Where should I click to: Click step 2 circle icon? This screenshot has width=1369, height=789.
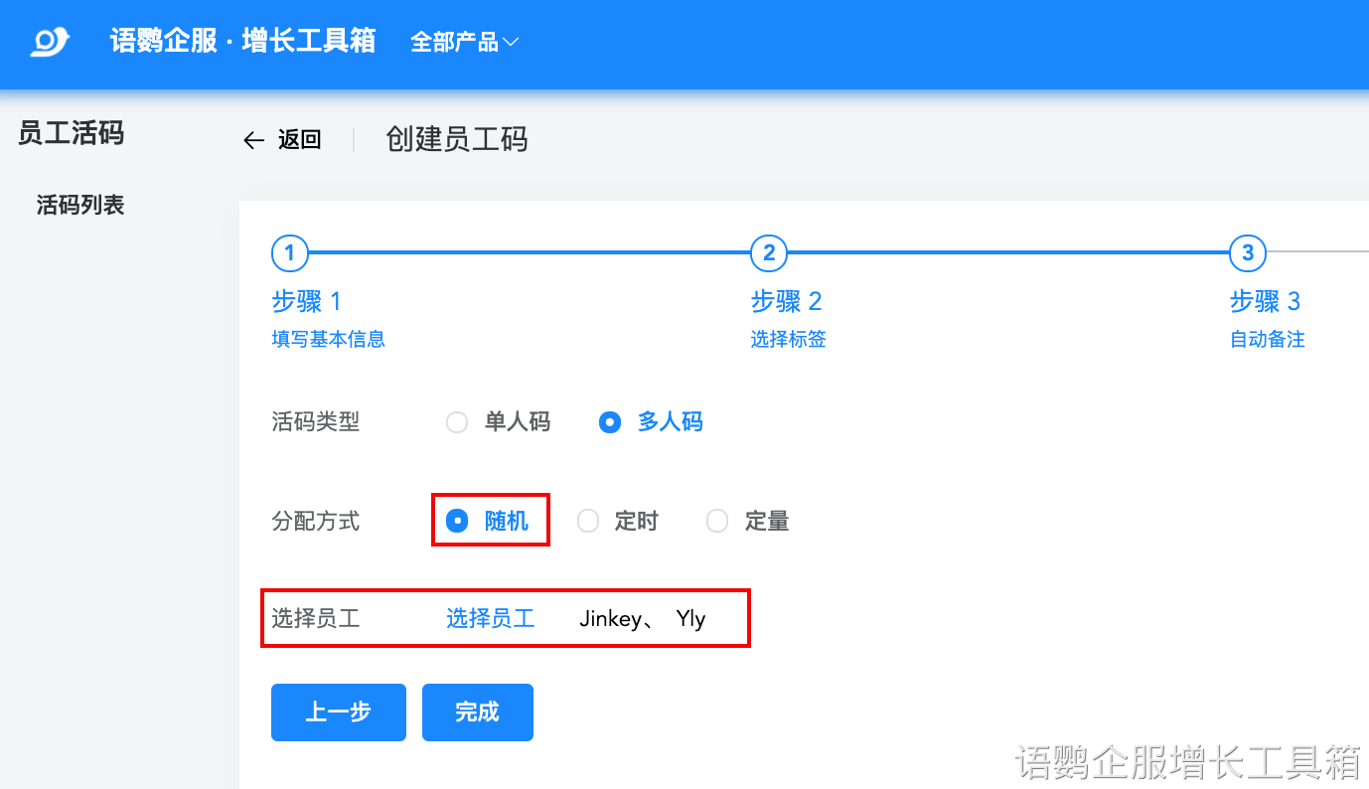[769, 253]
